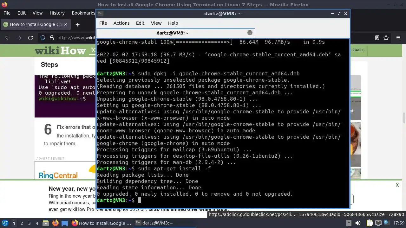Open Firefox History menu
This screenshot has width=406, height=228.
pyautogui.click(x=57, y=13)
